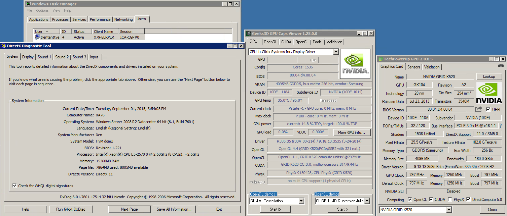Start the OpenGL demo
Image resolution: width=507 pixels, height=216 pixels.
click(x=275, y=209)
